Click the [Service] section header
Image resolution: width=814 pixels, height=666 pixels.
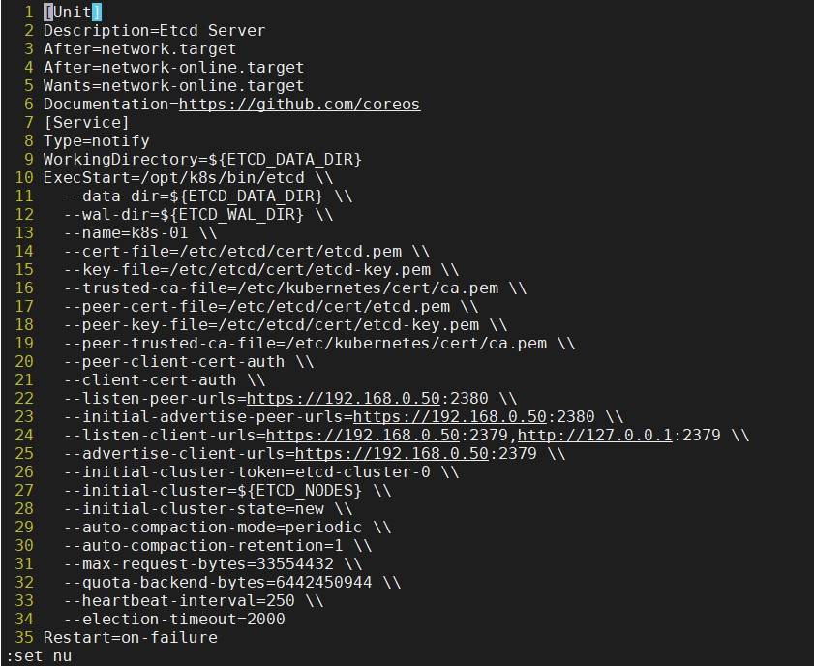tap(85, 122)
